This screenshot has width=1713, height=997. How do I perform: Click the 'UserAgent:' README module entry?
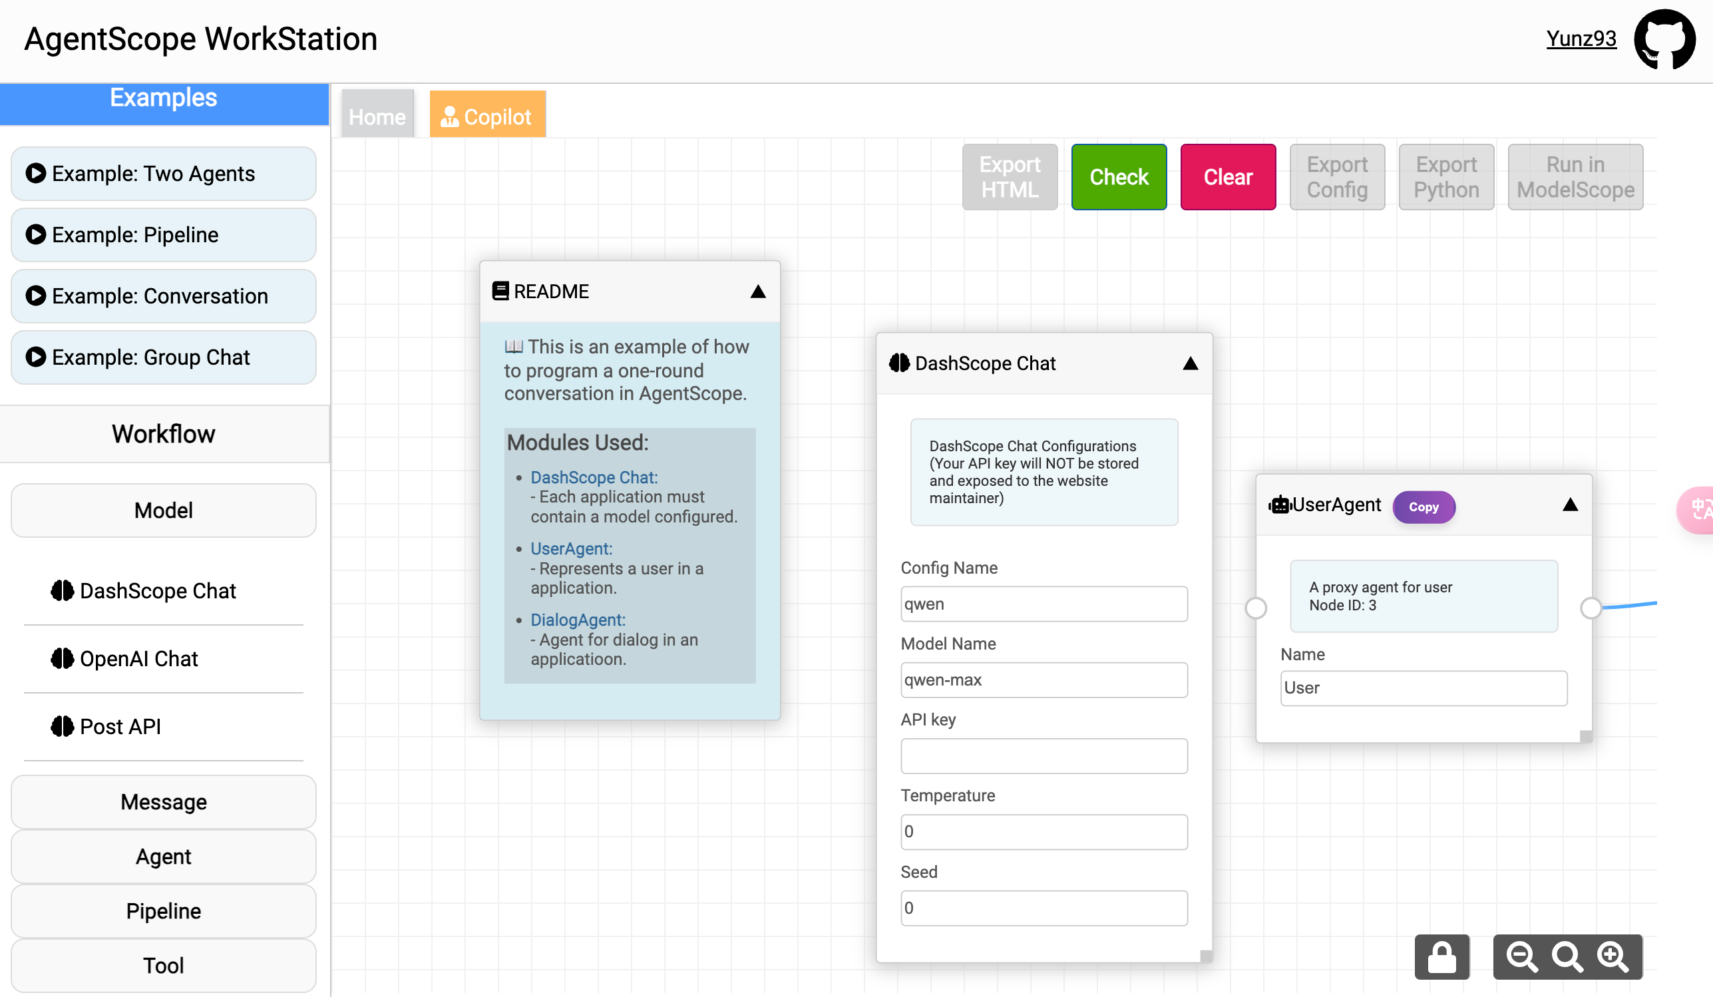pyautogui.click(x=572, y=548)
